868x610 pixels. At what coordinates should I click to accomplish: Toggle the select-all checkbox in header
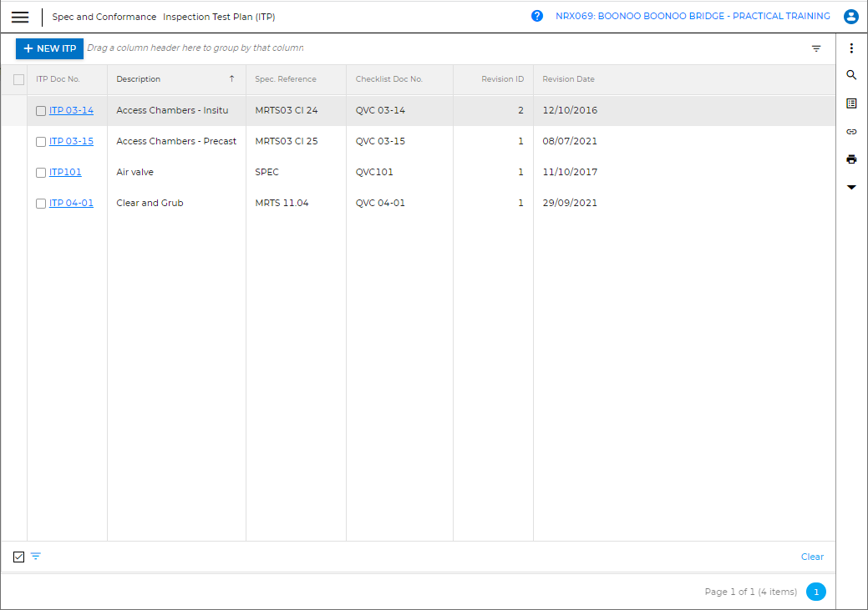pos(18,80)
